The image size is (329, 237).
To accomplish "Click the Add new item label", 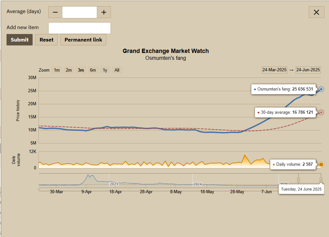I will (x=22, y=27).
